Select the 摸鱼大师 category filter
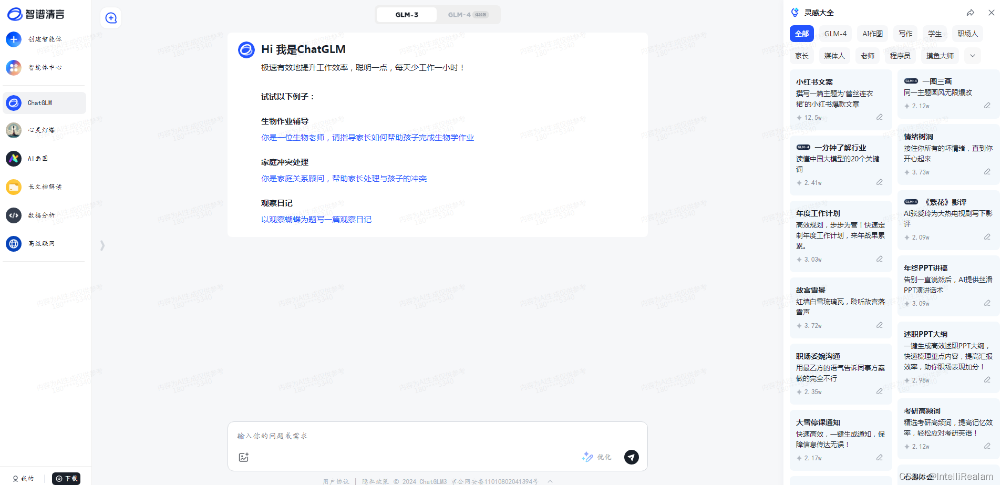The height and width of the screenshot is (485, 1001). point(940,56)
